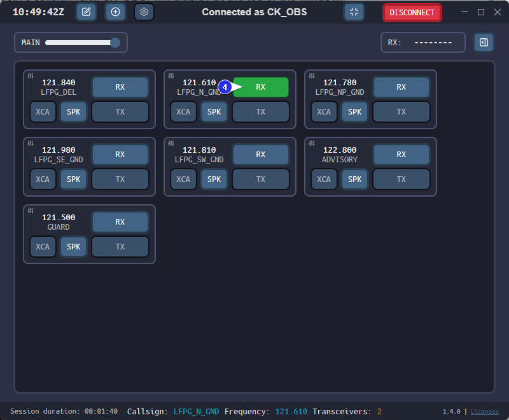509x420 pixels.
Task: Toggle TX on LFPG_SW_GND
Action: [x=261, y=179]
